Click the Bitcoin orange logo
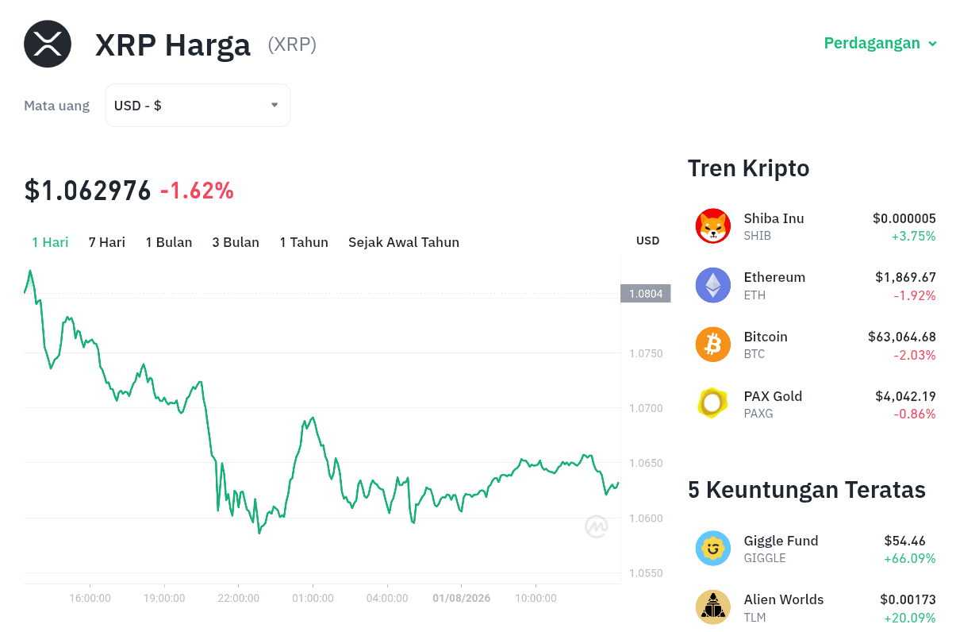Screen dimensions: 956x632 pyautogui.click(x=713, y=345)
